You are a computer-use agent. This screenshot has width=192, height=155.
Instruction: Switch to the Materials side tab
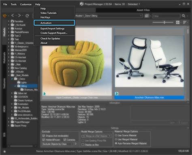coord(4,58)
